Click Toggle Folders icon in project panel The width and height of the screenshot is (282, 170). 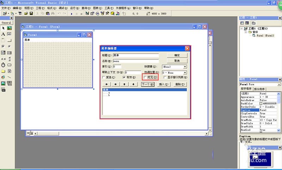point(253,23)
